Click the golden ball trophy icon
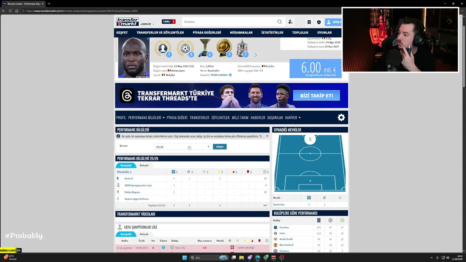 (x=224, y=48)
